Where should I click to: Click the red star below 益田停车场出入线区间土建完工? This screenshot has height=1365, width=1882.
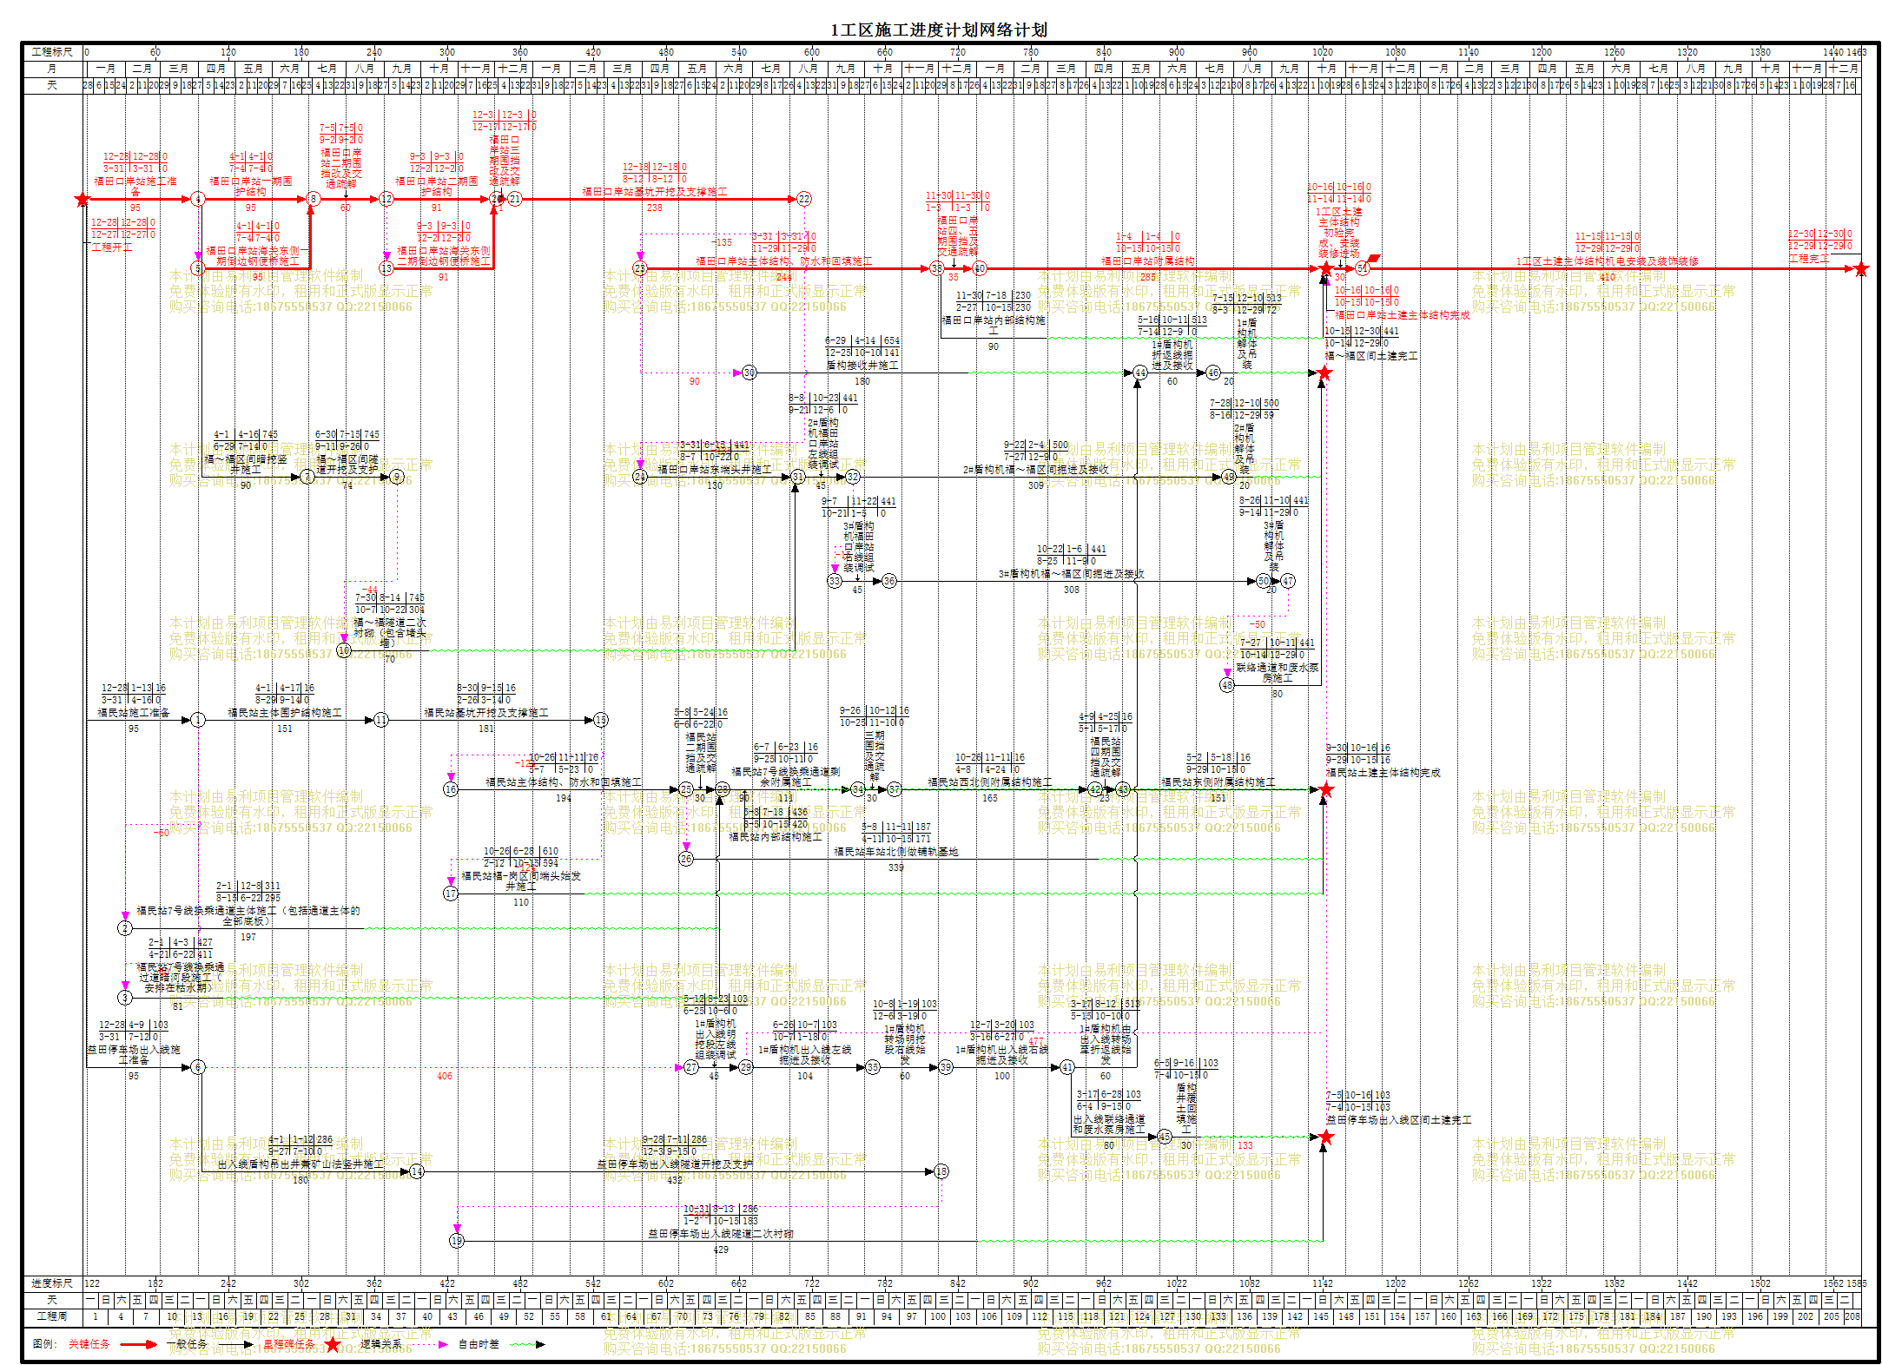(1325, 1137)
